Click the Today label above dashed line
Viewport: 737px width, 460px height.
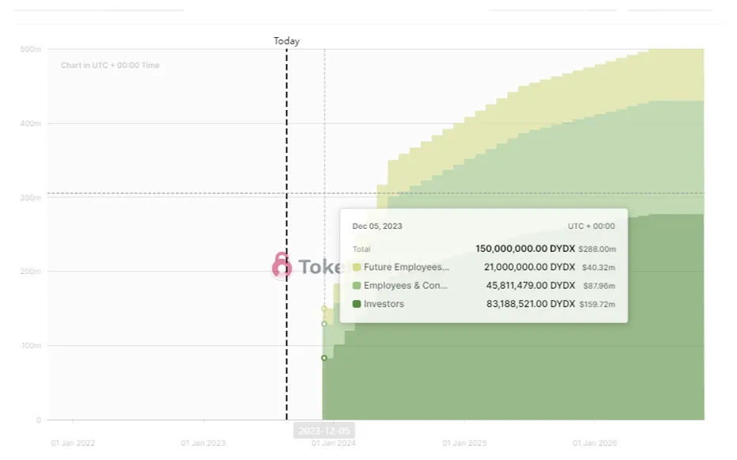click(286, 41)
